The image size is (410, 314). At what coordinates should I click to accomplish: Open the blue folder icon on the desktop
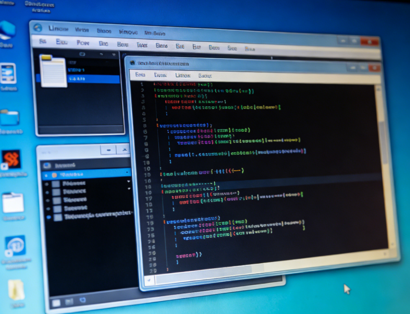[x=9, y=118]
